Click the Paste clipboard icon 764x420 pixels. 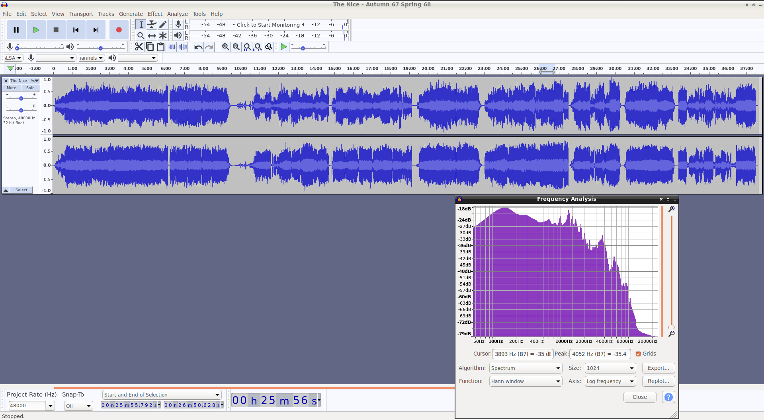click(x=161, y=47)
